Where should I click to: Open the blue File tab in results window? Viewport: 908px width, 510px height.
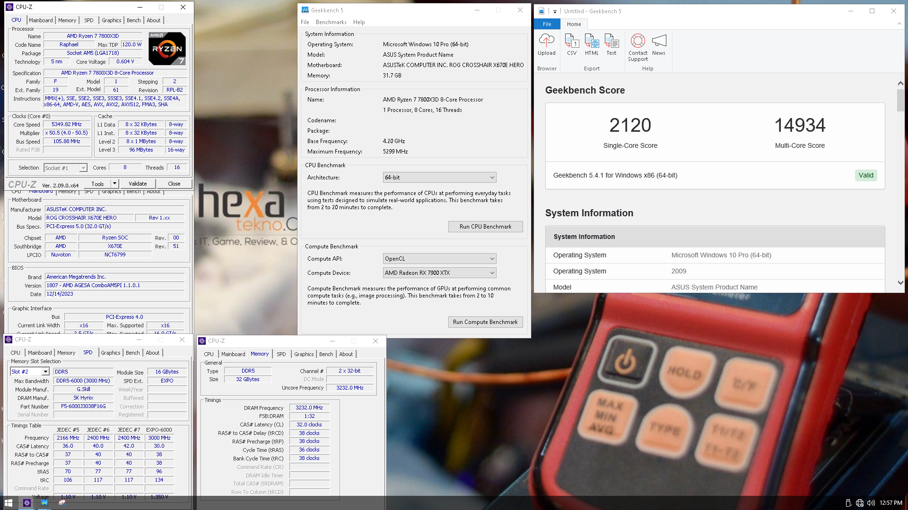point(547,24)
